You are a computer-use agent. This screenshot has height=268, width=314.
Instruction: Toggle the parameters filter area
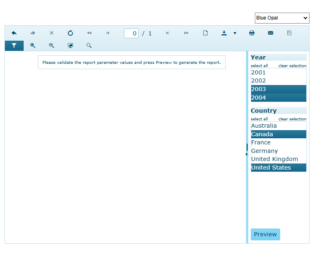click(x=14, y=46)
